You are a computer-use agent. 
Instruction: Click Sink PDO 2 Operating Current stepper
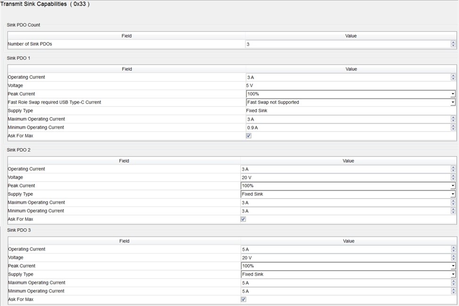point(453,169)
